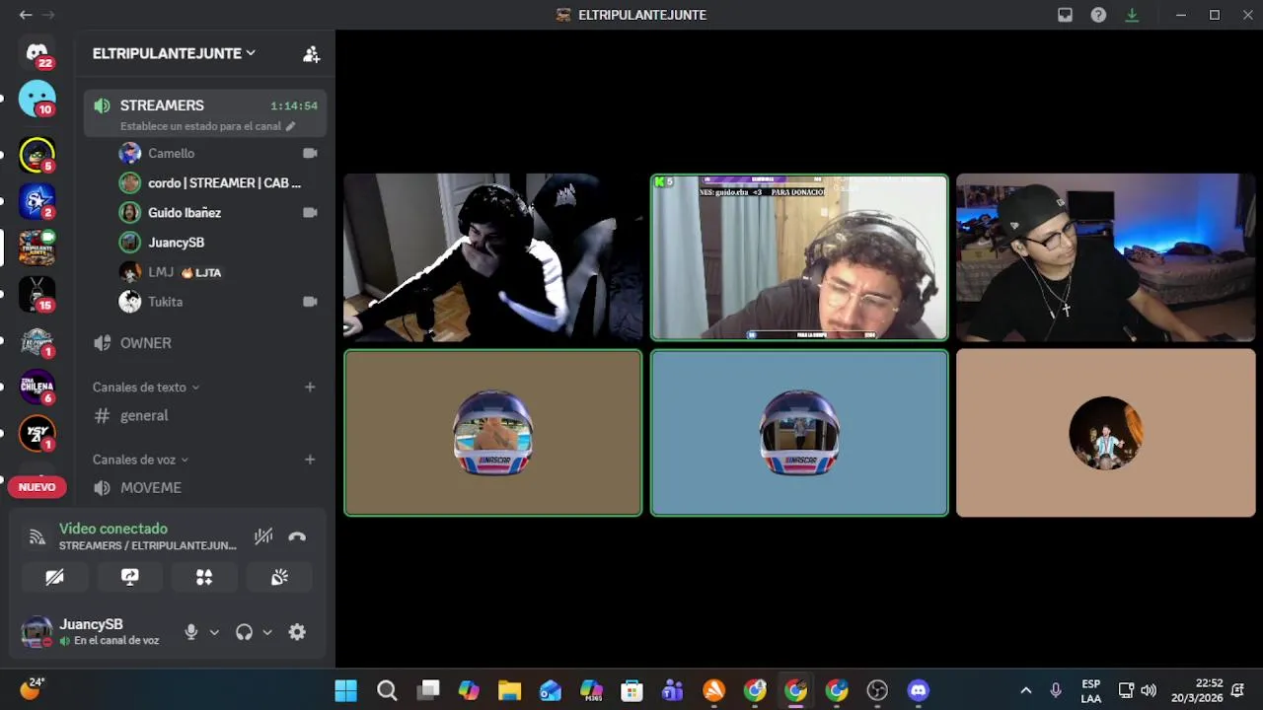Toggle headphones deafen
This screenshot has height=710, width=1263.
[x=244, y=632]
